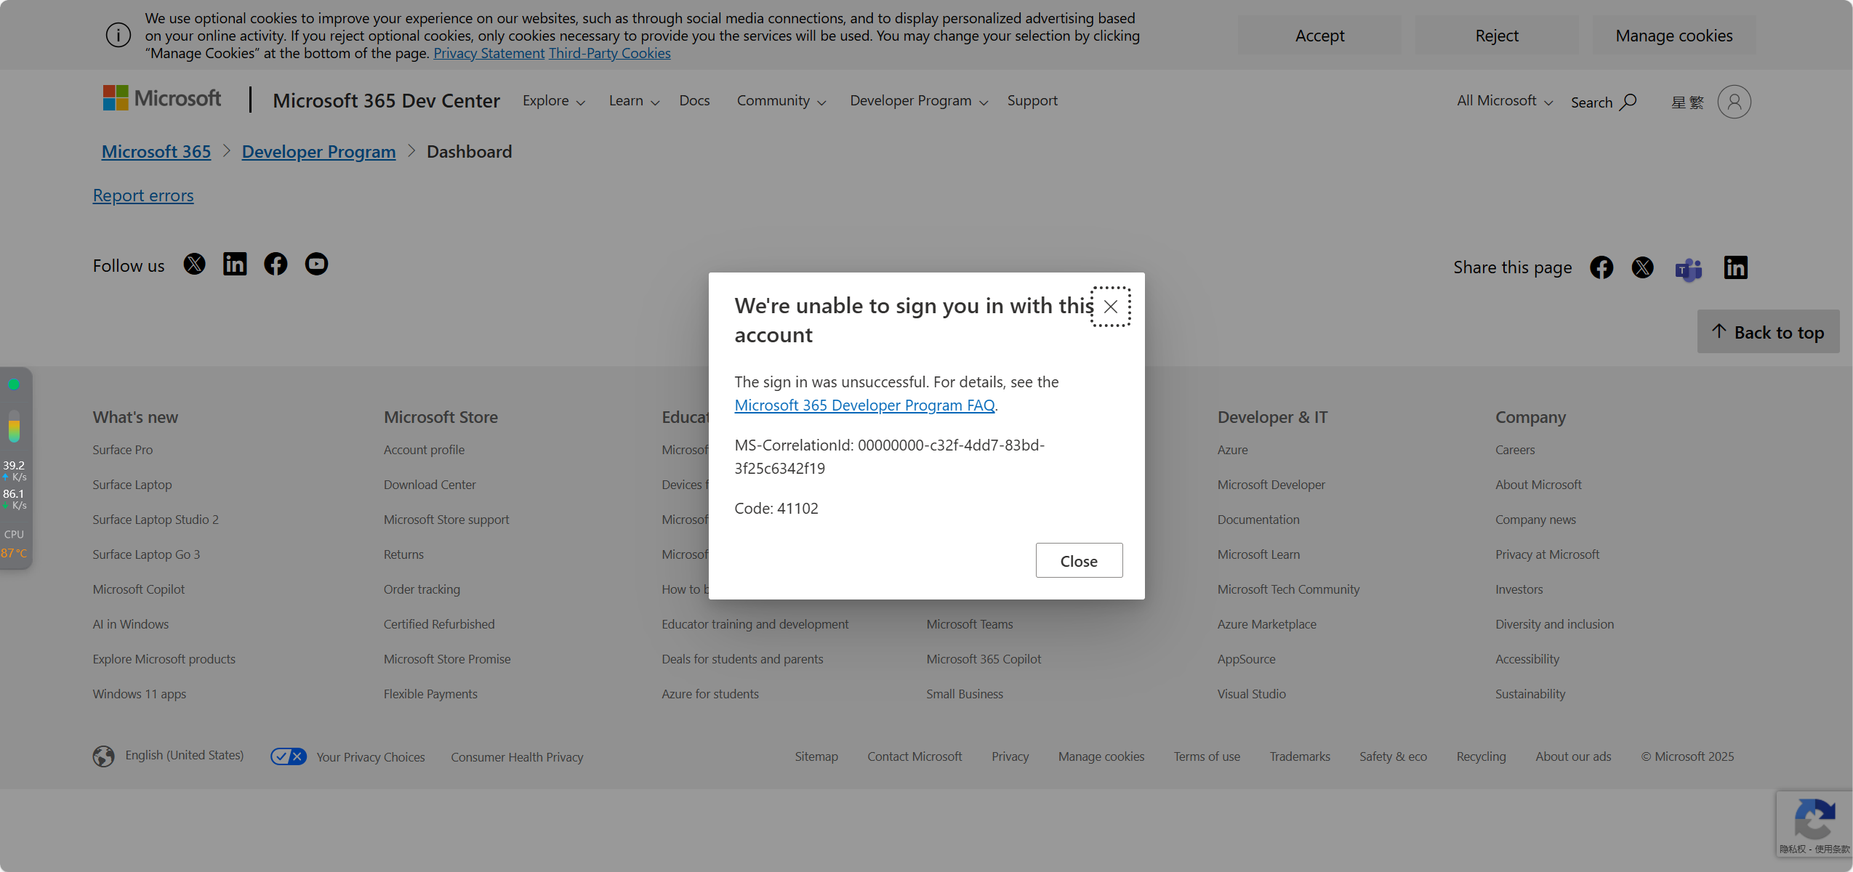Open the Docs menu item
Screen dimensions: 1853x872
[x=694, y=101]
